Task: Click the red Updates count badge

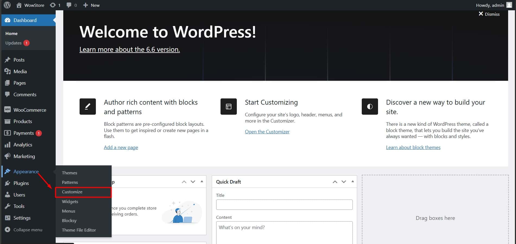Action: [26, 43]
